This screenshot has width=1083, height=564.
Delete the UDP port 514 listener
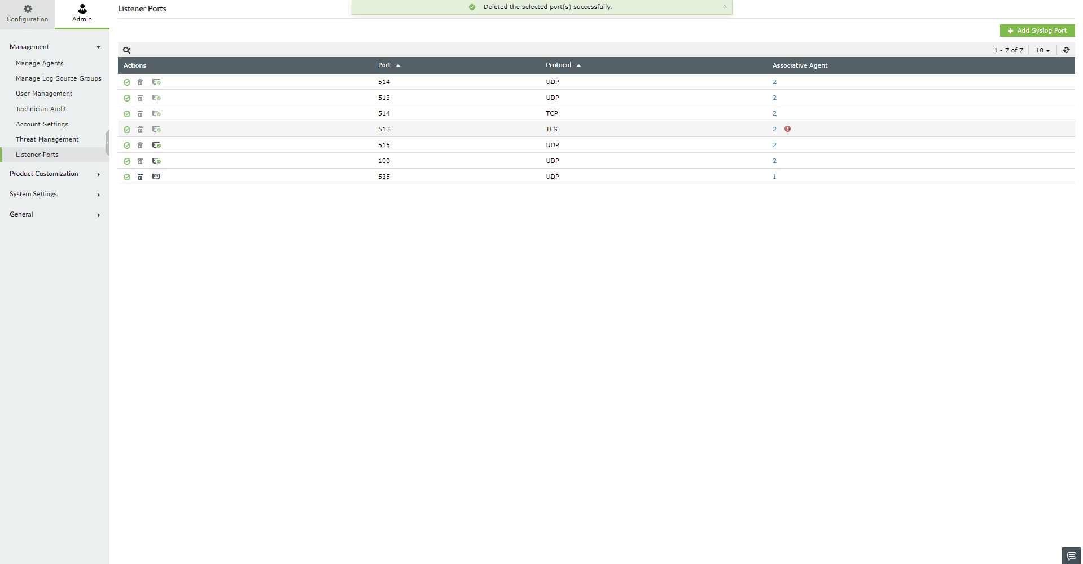pos(140,82)
